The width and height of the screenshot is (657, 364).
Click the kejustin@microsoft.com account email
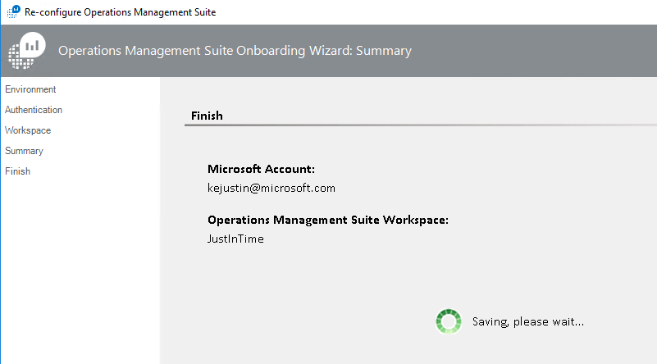[271, 188]
